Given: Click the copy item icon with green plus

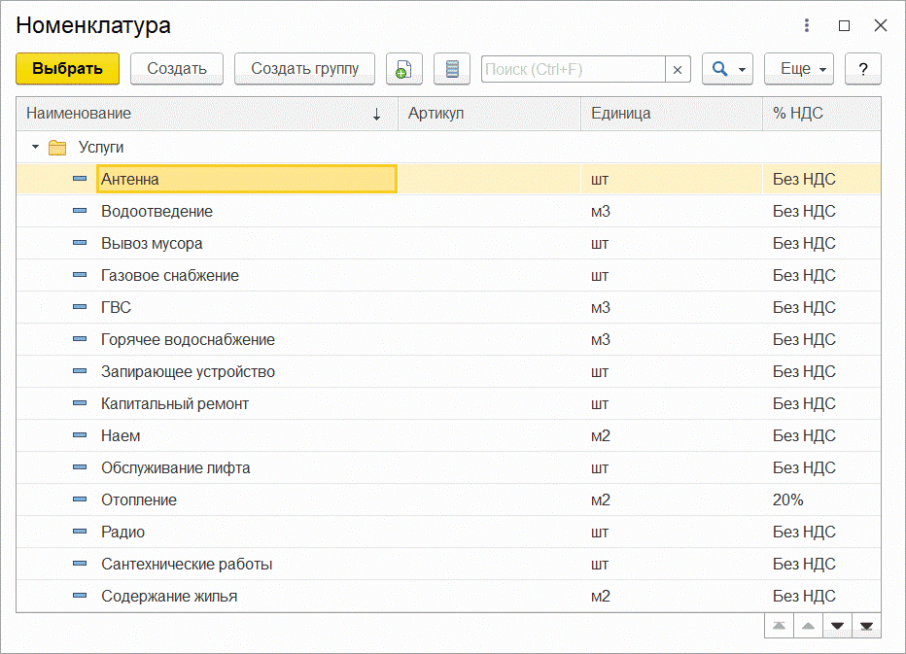Looking at the screenshot, I should click(403, 69).
